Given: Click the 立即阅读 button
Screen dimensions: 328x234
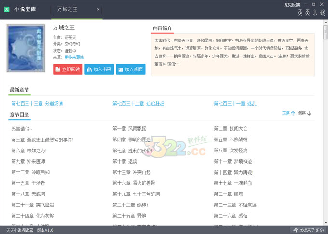Looking at the screenshot, I should click(68, 69).
